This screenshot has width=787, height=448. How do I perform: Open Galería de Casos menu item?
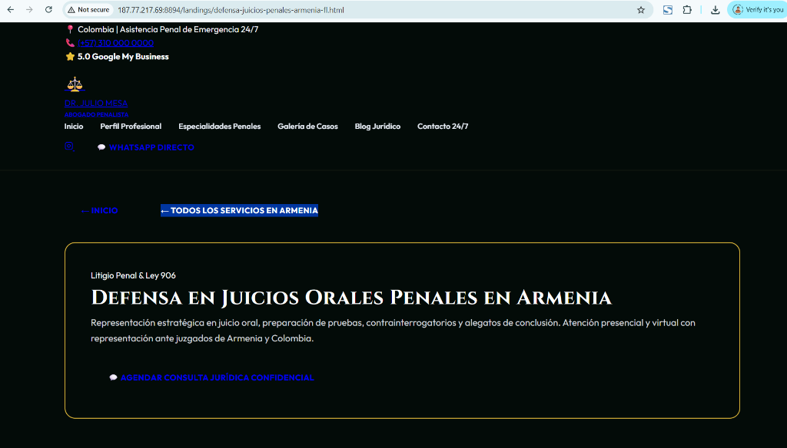(x=307, y=127)
